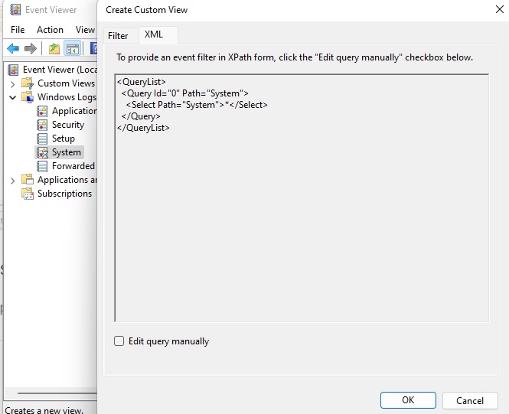Screen dimensions: 509x414
Task: Click the Cancel button
Action: pos(470,401)
